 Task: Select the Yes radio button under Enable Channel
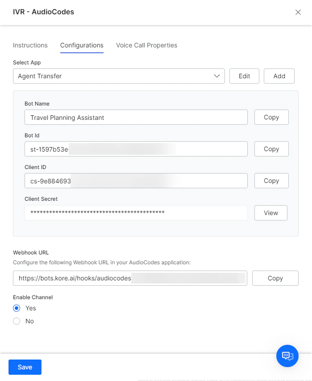17,308
